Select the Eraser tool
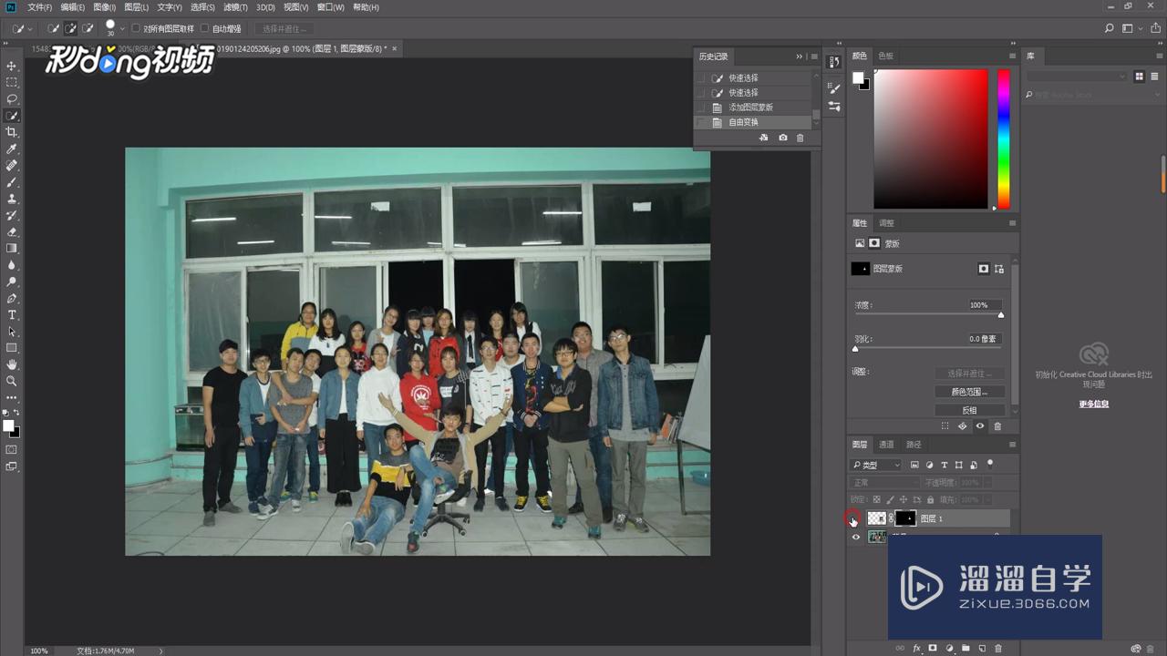This screenshot has width=1167, height=656. point(12,232)
